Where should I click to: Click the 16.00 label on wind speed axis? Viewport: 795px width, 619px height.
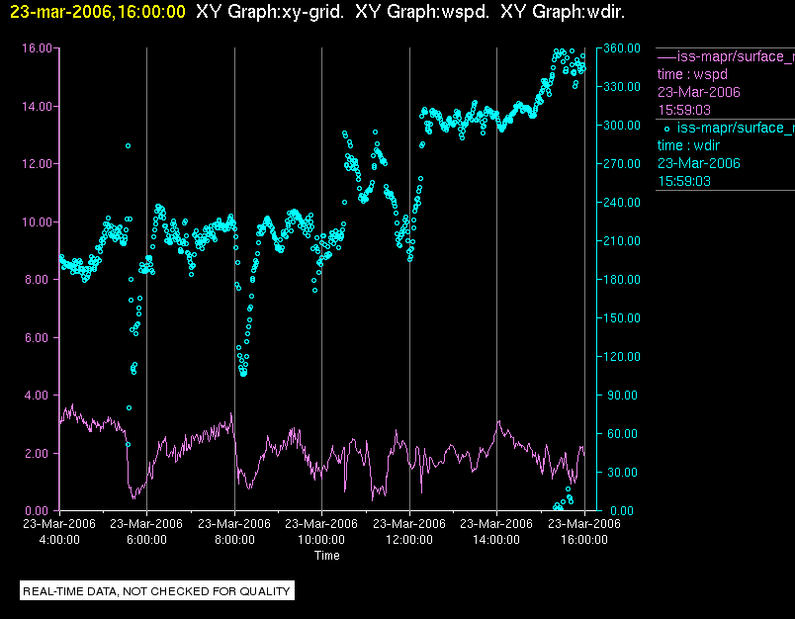(x=37, y=48)
